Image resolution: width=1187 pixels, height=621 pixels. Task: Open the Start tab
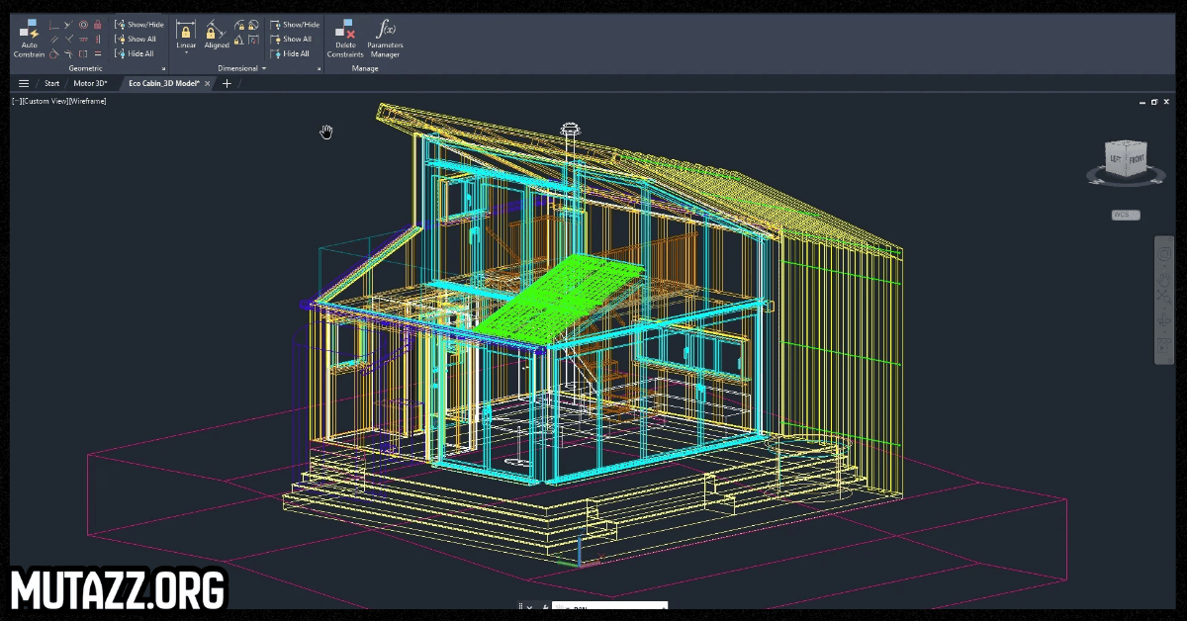[51, 84]
